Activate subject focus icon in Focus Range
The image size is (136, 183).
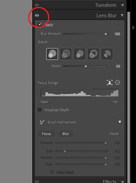pos(110,83)
